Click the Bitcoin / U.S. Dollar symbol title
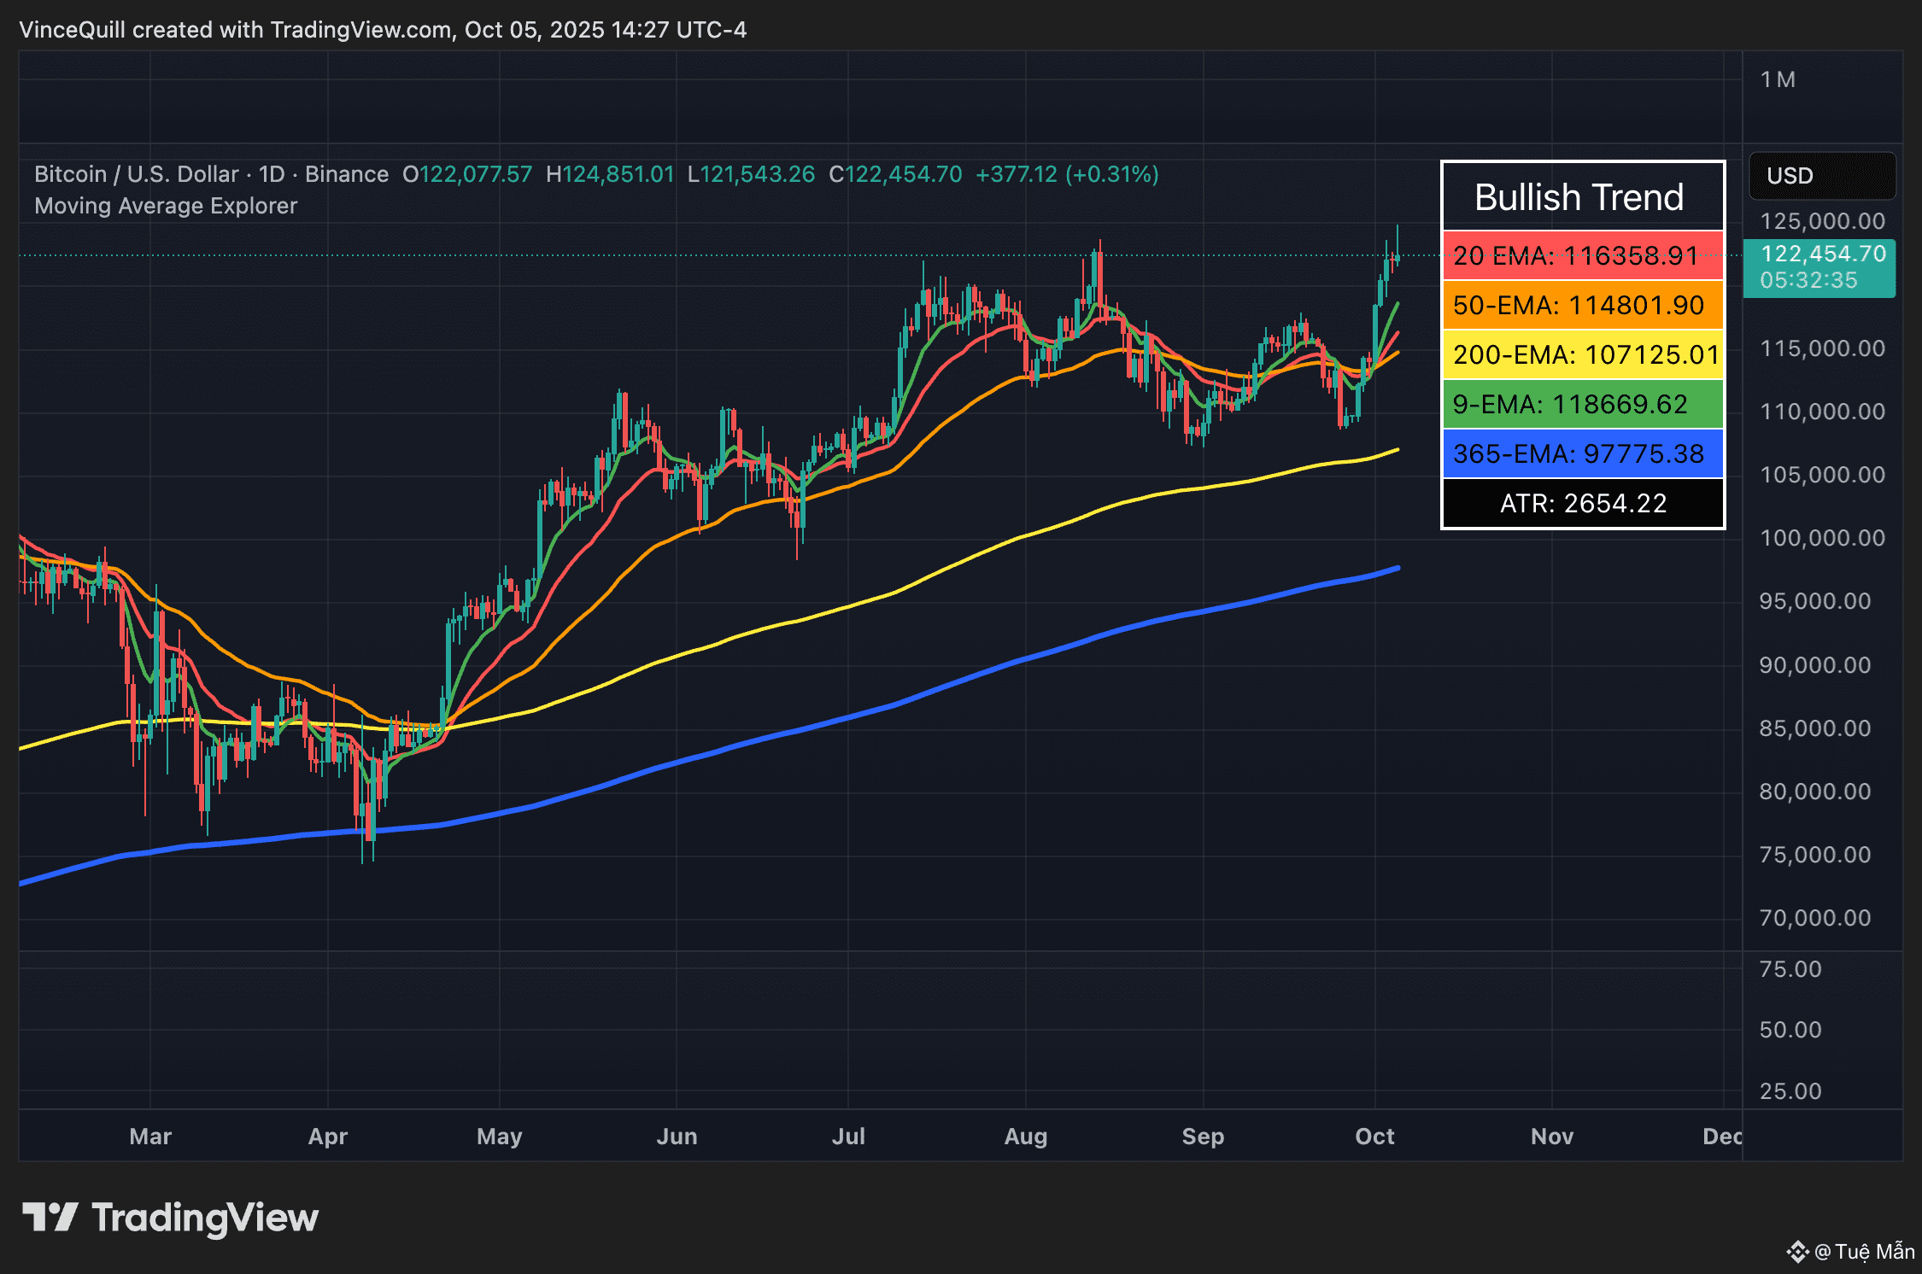Image resolution: width=1922 pixels, height=1274 pixels. [x=137, y=174]
